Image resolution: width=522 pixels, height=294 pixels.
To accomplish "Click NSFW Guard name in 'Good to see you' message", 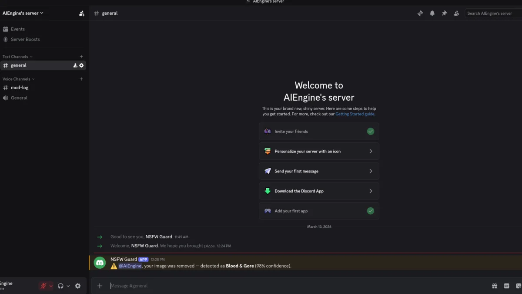I will tap(159, 237).
